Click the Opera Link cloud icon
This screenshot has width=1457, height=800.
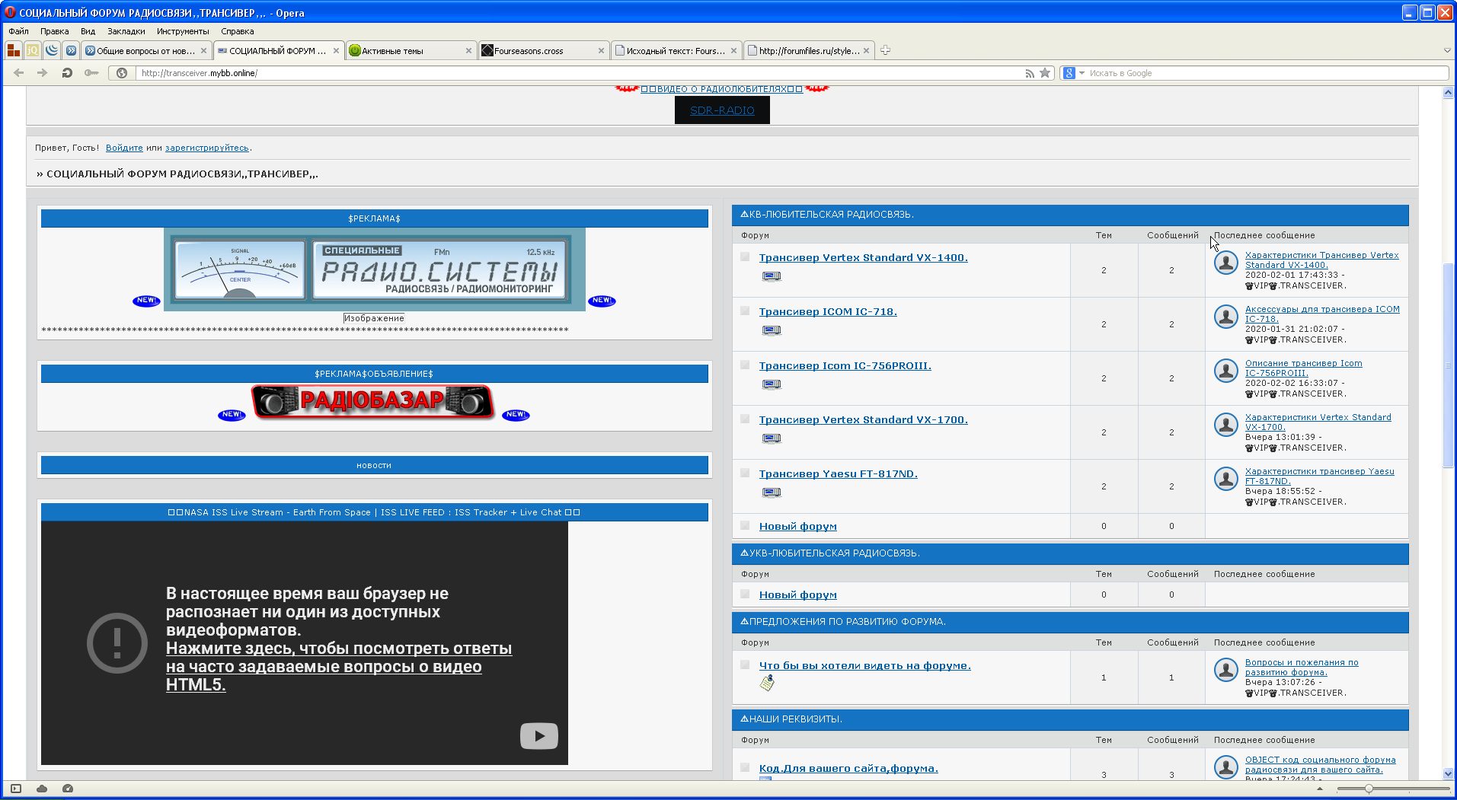pyautogui.click(x=42, y=789)
